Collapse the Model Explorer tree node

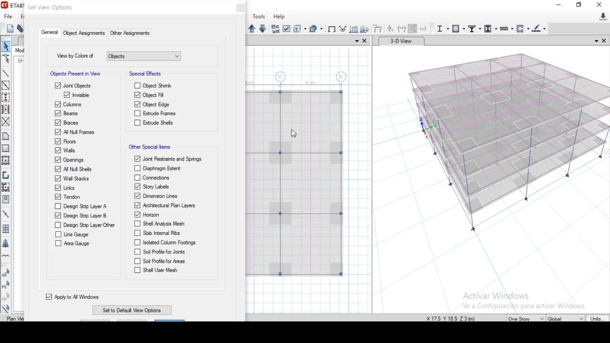(20, 61)
